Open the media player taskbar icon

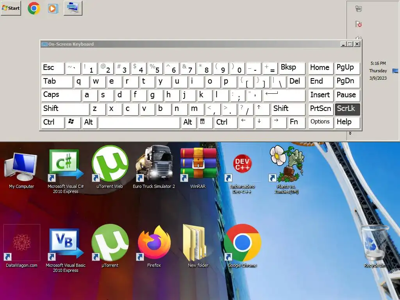53,9
